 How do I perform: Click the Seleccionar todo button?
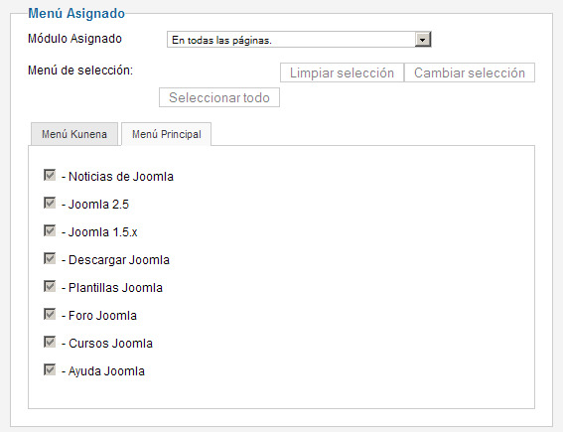tap(219, 97)
